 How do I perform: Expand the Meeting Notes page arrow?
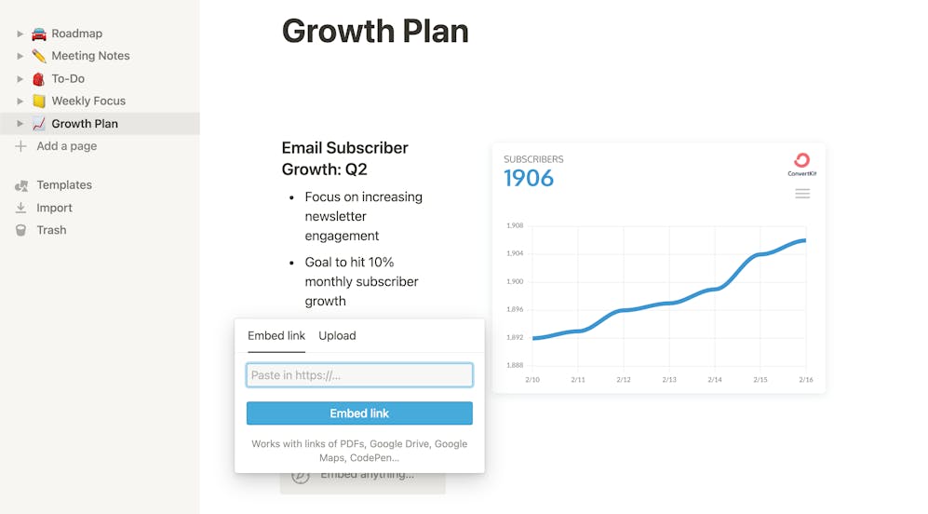click(x=20, y=56)
